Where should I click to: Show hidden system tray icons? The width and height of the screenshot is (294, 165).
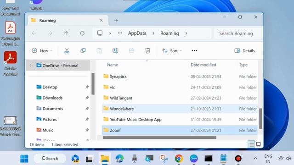pyautogui.click(x=255, y=159)
